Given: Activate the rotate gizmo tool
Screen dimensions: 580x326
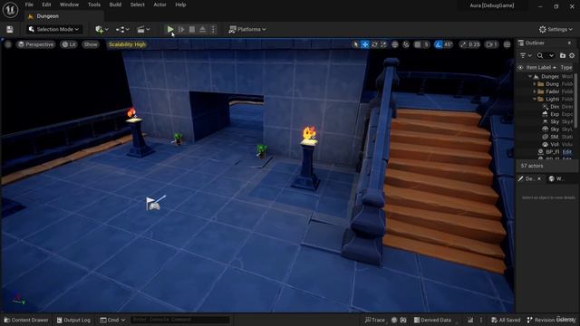Looking at the screenshot, I should point(374,44).
